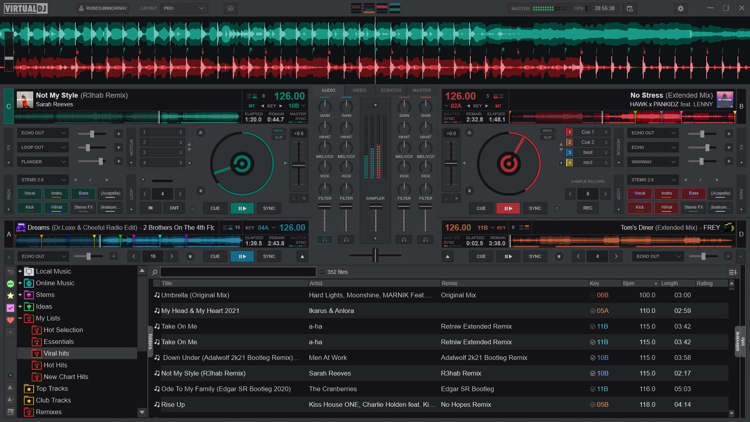Click the headphone cue icon on deck C
This screenshot has height=422, width=750.
324,240
